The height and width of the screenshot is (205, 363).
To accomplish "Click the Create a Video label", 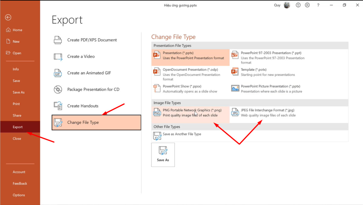I will coord(81,57).
